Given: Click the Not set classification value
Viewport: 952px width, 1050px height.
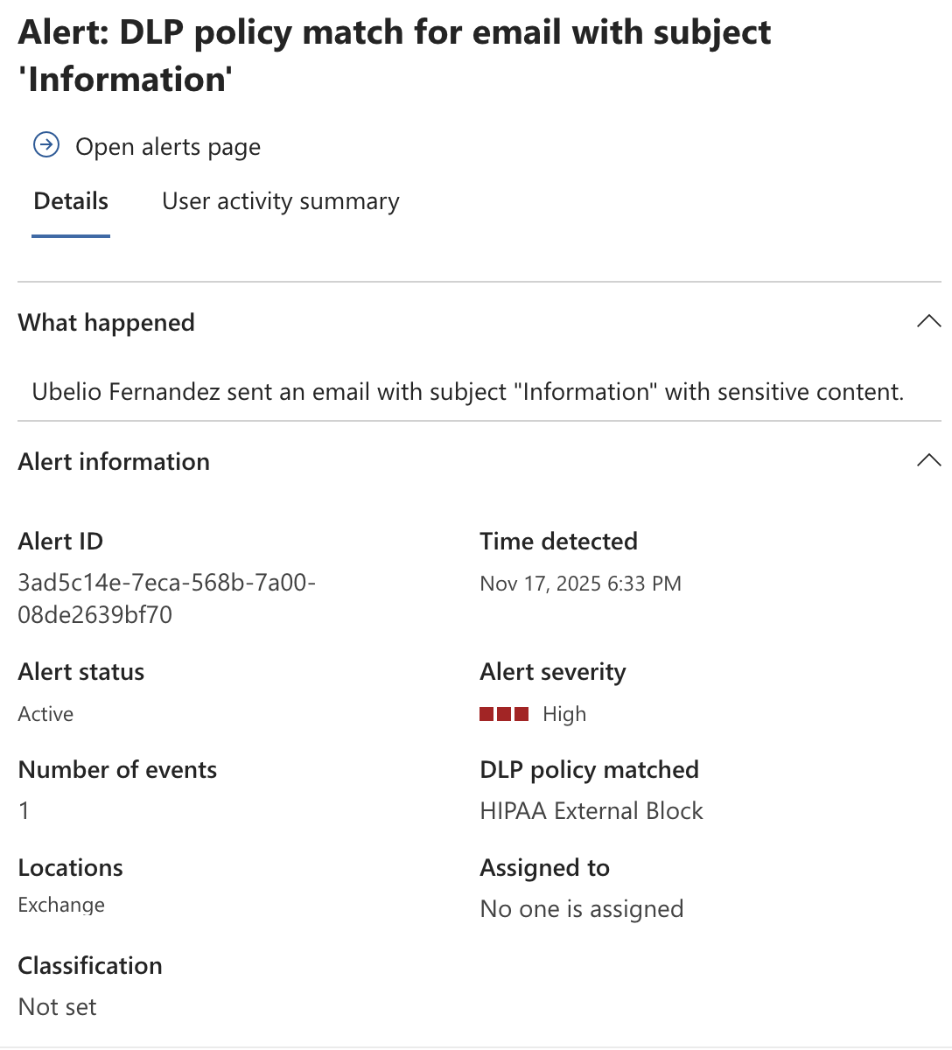Looking at the screenshot, I should [x=58, y=1007].
